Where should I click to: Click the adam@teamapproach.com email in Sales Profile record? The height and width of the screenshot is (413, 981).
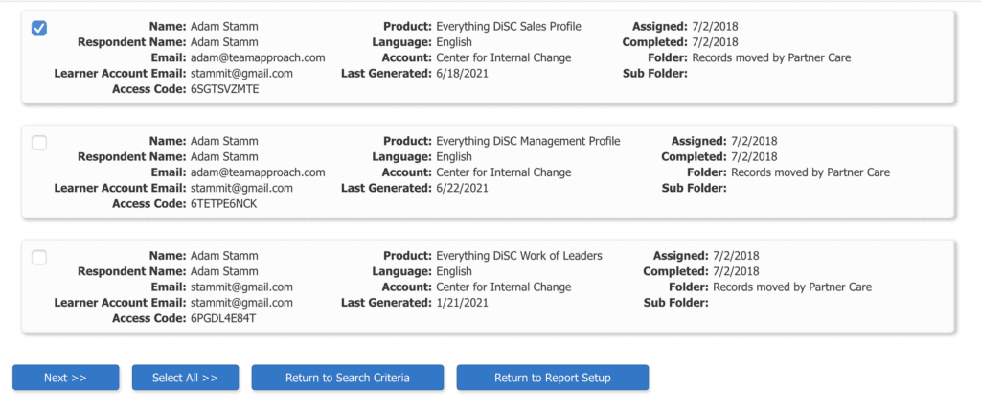[x=258, y=57]
